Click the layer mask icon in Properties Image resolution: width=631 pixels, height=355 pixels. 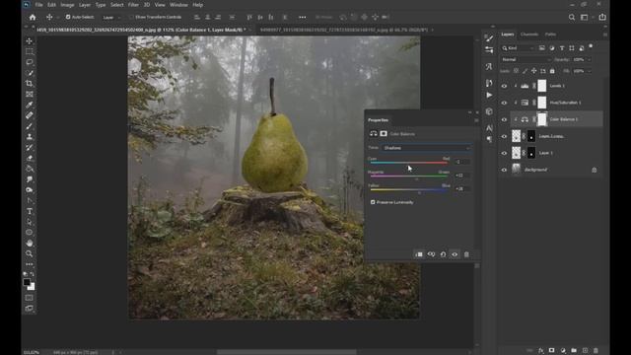(x=384, y=134)
